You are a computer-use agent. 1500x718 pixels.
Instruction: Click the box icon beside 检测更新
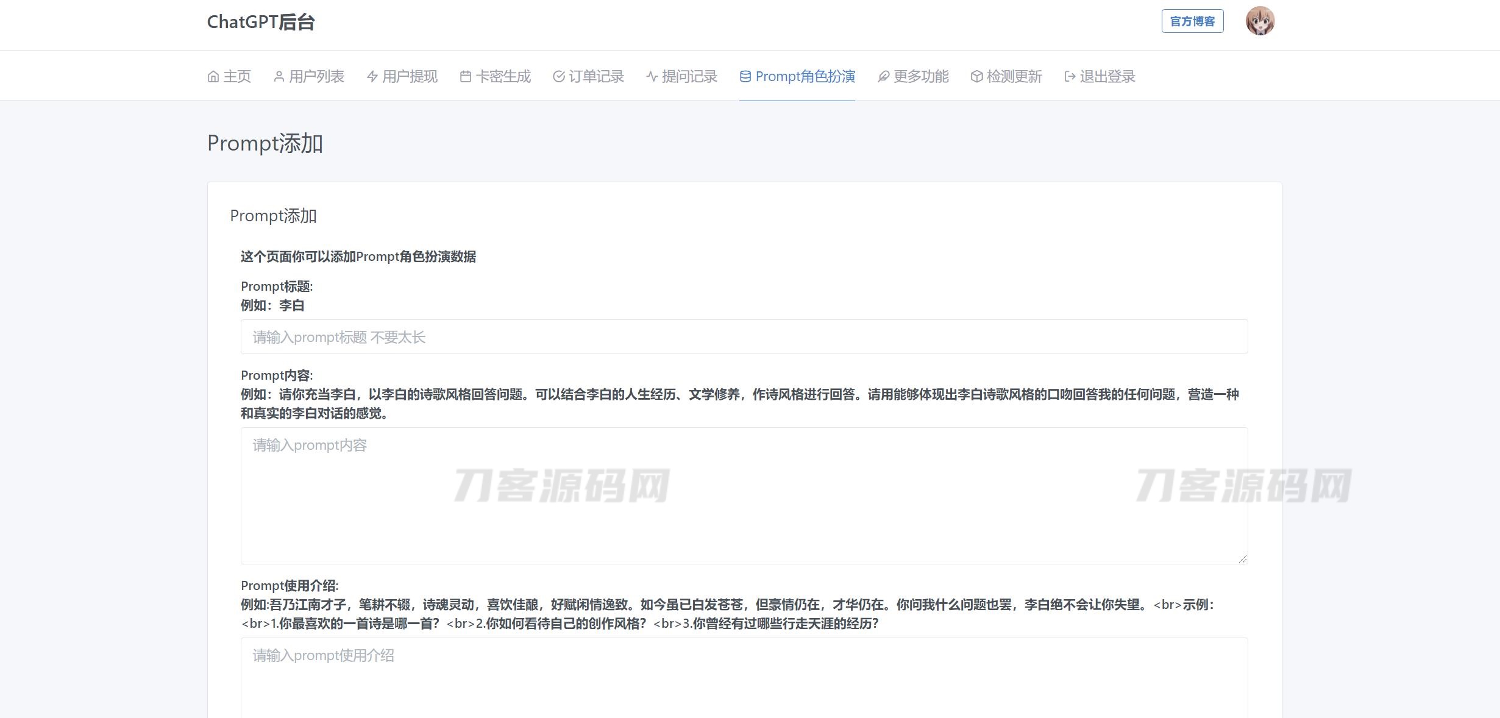point(976,77)
